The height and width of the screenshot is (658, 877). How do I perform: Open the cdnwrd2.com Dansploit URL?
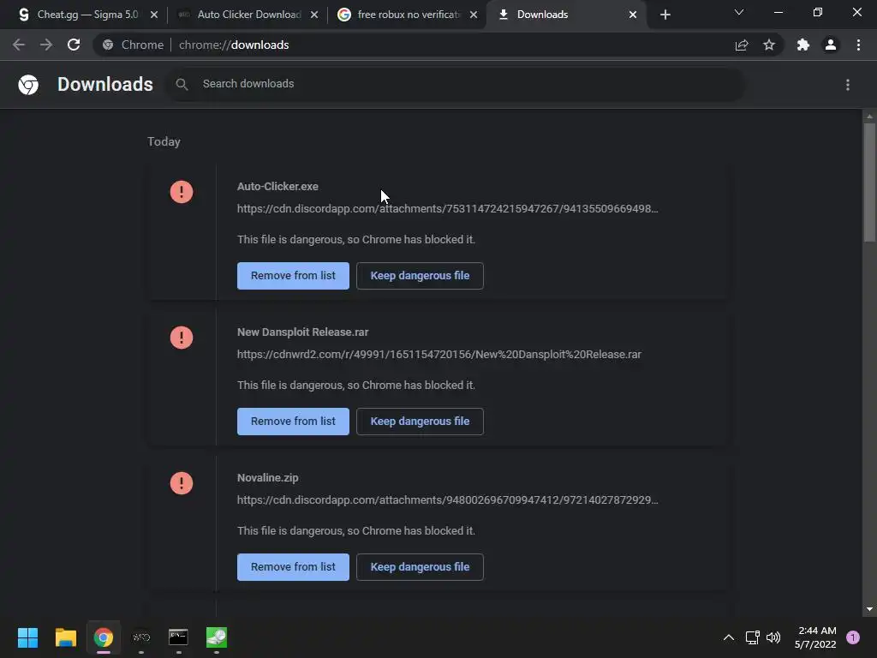tap(439, 354)
